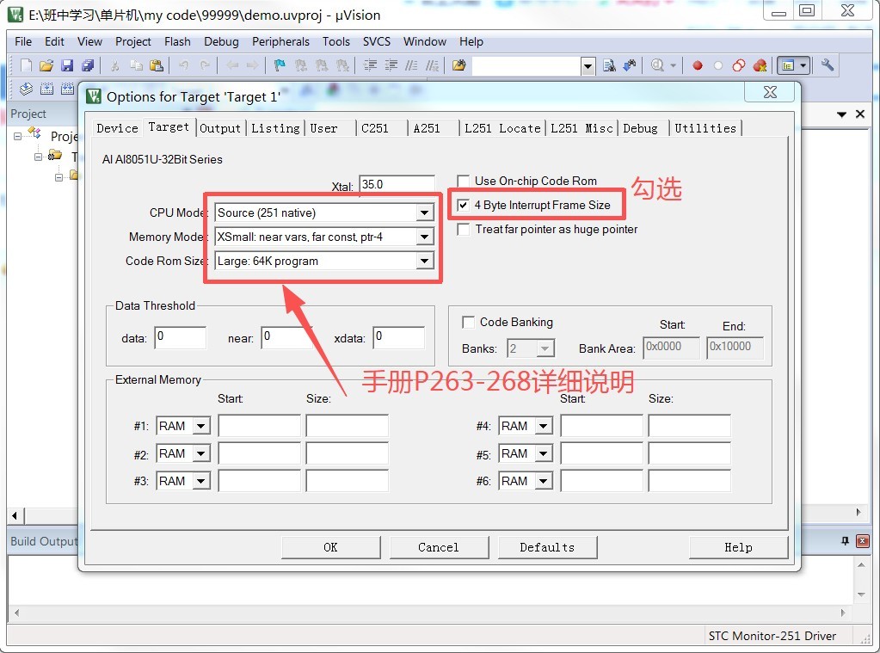Open the Peripherals menu
880x653 pixels.
pos(280,41)
